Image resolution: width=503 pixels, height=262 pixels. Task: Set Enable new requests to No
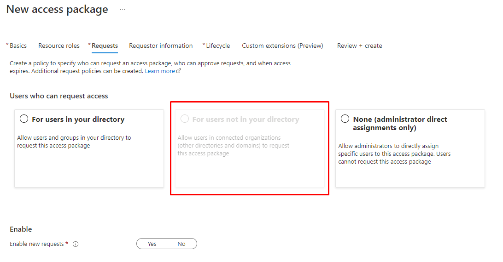click(x=181, y=244)
